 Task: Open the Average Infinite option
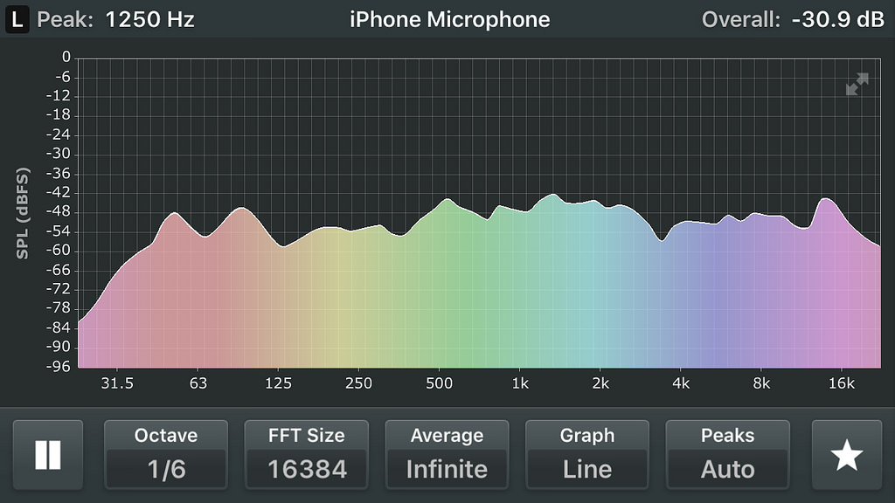(447, 455)
